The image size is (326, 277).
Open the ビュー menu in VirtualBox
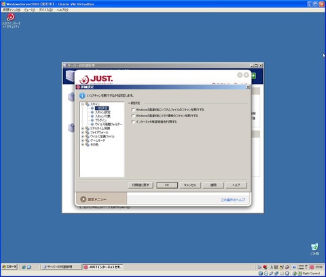pos(29,10)
